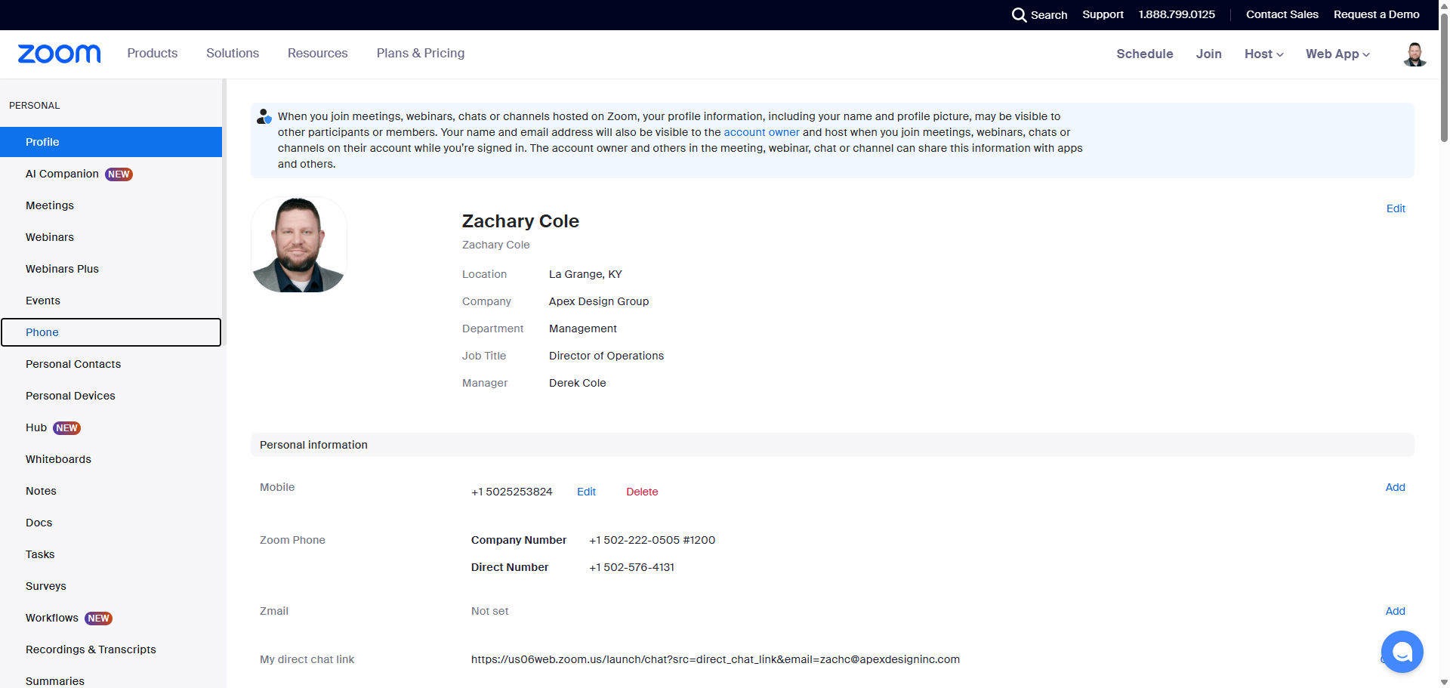
Task: Expand the Web App dropdown
Action: click(1337, 54)
